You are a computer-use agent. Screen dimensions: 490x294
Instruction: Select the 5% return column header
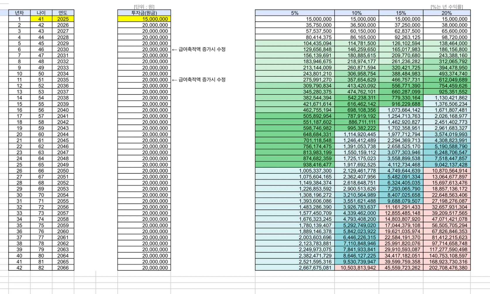295,13
